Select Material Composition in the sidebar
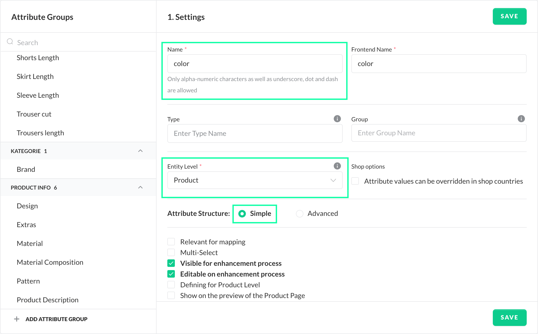The width and height of the screenshot is (538, 334). tap(50, 262)
